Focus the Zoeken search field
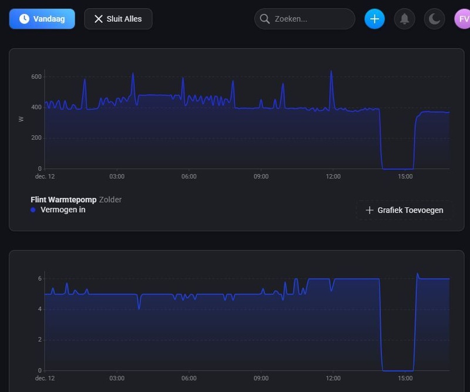 point(311,19)
